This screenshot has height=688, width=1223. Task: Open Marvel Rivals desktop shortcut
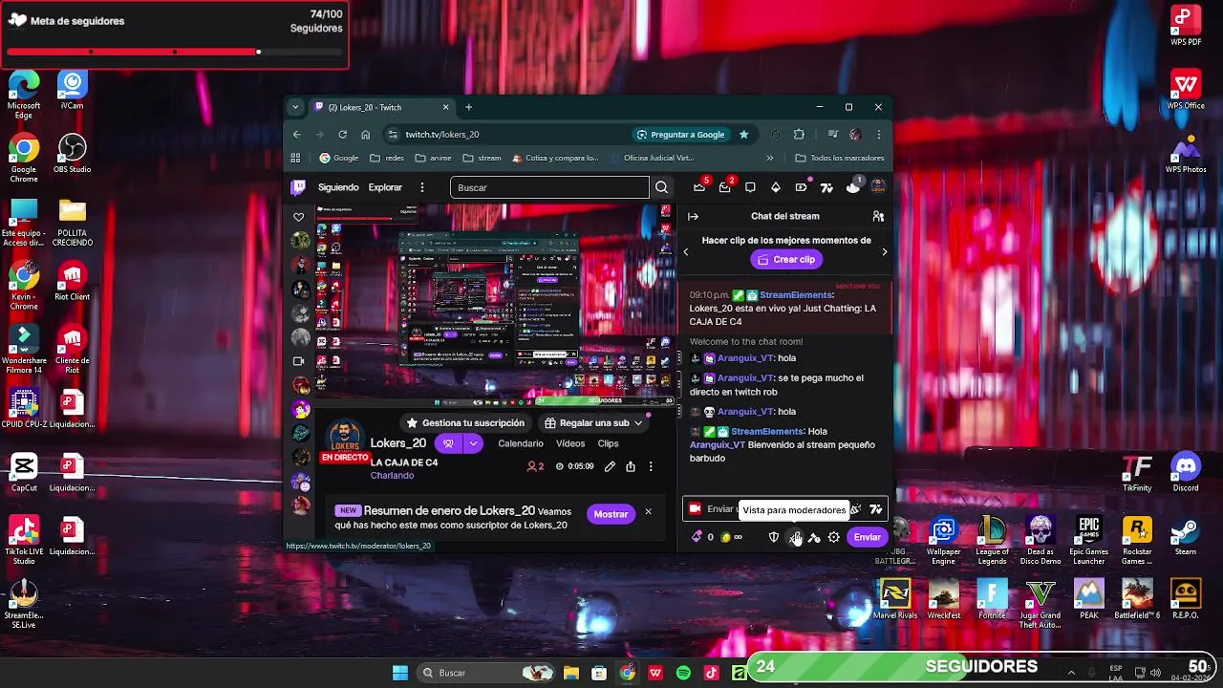895,599
